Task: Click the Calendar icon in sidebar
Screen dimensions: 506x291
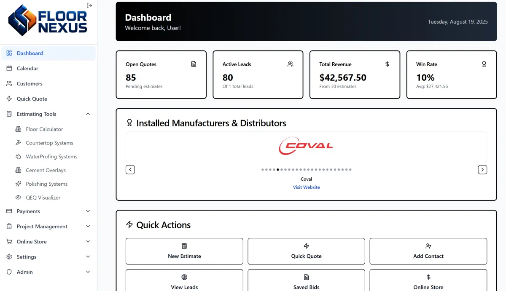Action: coord(9,68)
